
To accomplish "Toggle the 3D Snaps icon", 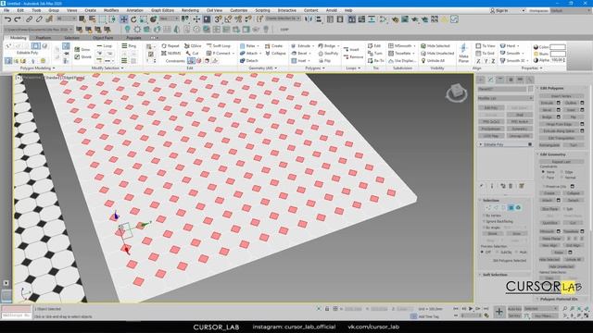I will click(x=218, y=18).
